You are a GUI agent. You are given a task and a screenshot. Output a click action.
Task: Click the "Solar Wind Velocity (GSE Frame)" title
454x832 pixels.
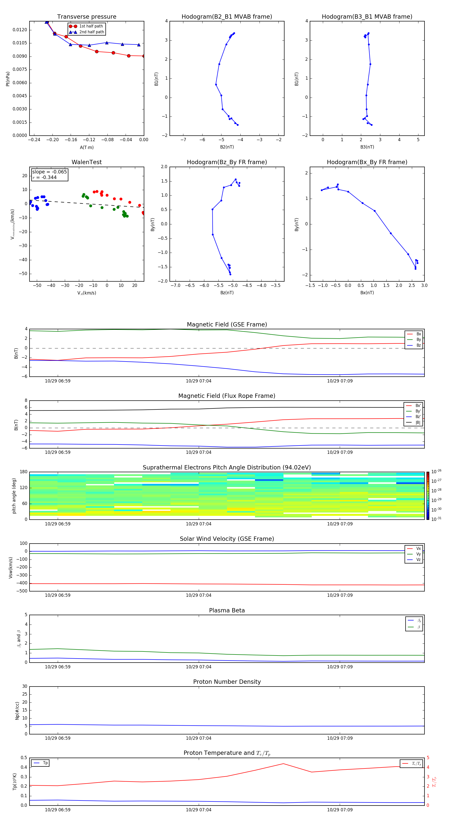point(227,539)
